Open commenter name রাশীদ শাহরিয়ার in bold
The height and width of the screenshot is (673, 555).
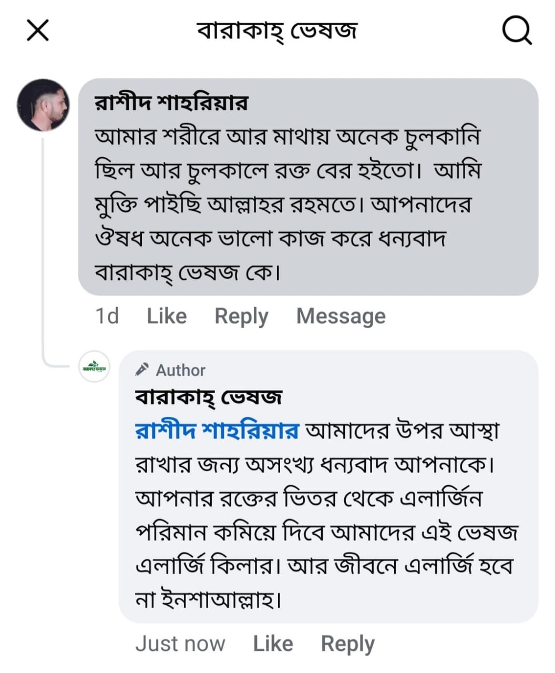(x=171, y=103)
